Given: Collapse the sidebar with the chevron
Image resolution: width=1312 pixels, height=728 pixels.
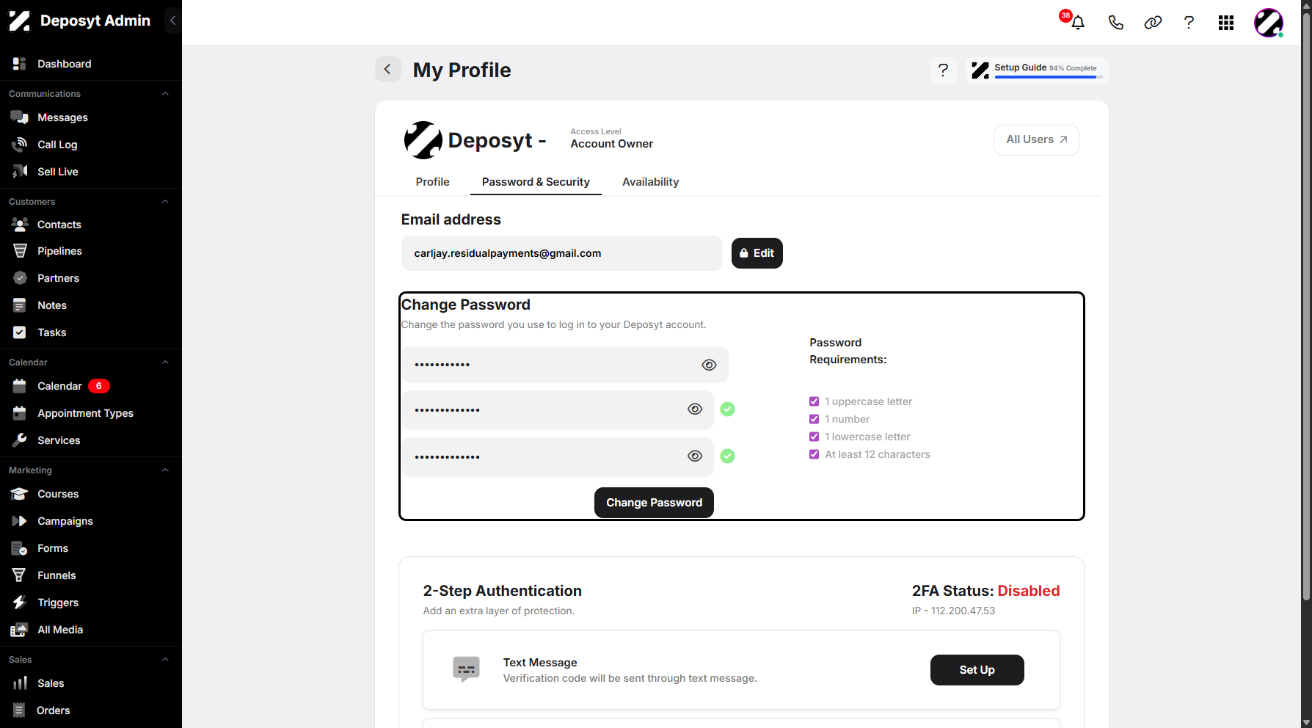Looking at the screenshot, I should click(172, 21).
